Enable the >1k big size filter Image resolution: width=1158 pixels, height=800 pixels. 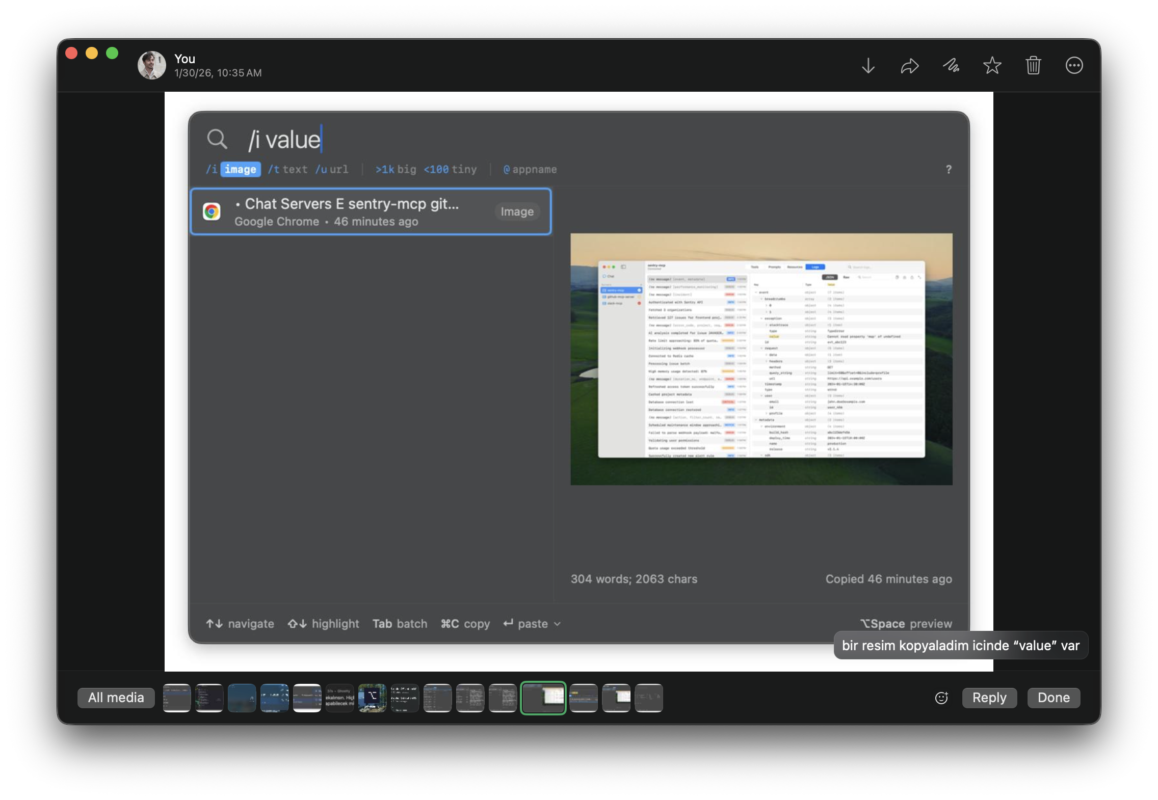point(394,169)
